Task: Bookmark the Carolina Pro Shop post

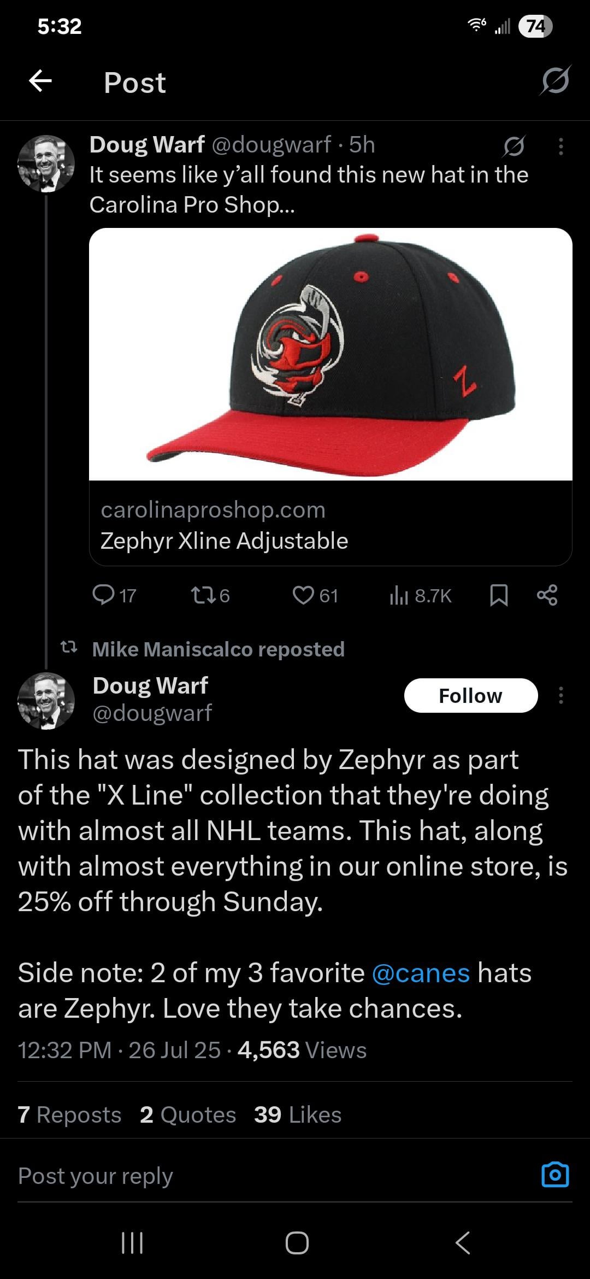Action: point(499,595)
